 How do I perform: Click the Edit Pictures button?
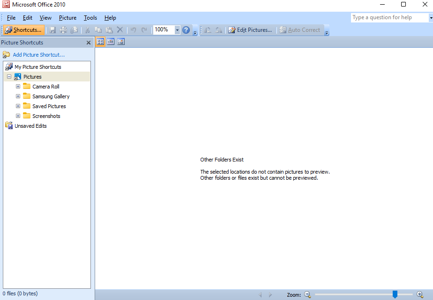(x=250, y=30)
